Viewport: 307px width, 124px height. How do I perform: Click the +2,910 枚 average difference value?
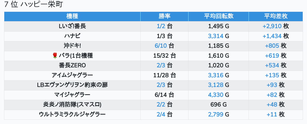(x=276, y=26)
